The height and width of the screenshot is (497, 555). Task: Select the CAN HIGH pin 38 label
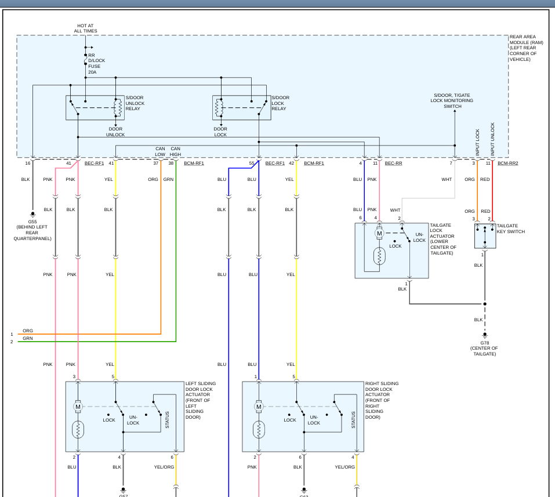coord(175,152)
